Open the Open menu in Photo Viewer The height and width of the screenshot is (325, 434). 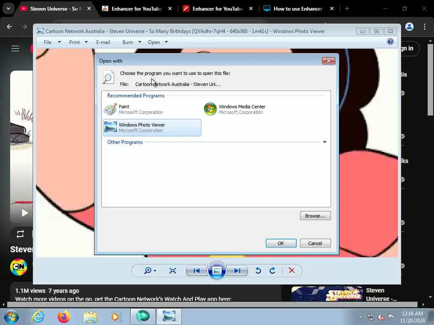pyautogui.click(x=154, y=42)
